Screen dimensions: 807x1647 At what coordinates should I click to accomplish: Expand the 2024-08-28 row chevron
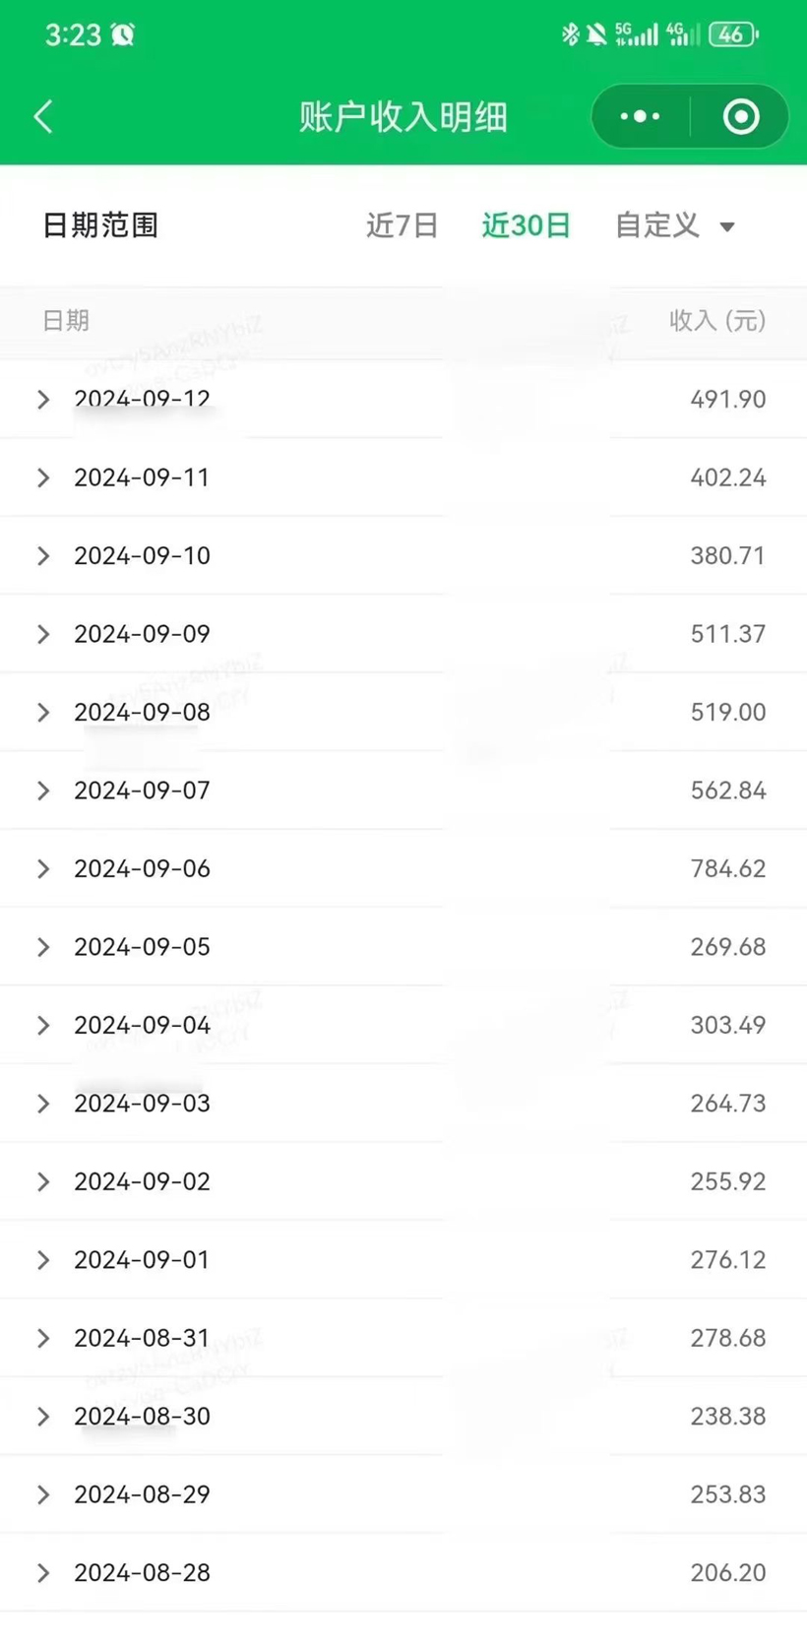click(43, 1572)
